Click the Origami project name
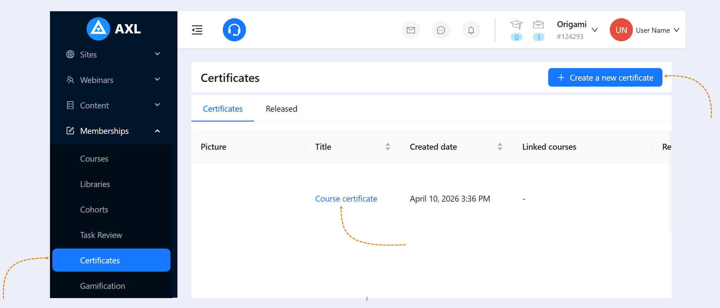720x308 pixels. pyautogui.click(x=572, y=24)
